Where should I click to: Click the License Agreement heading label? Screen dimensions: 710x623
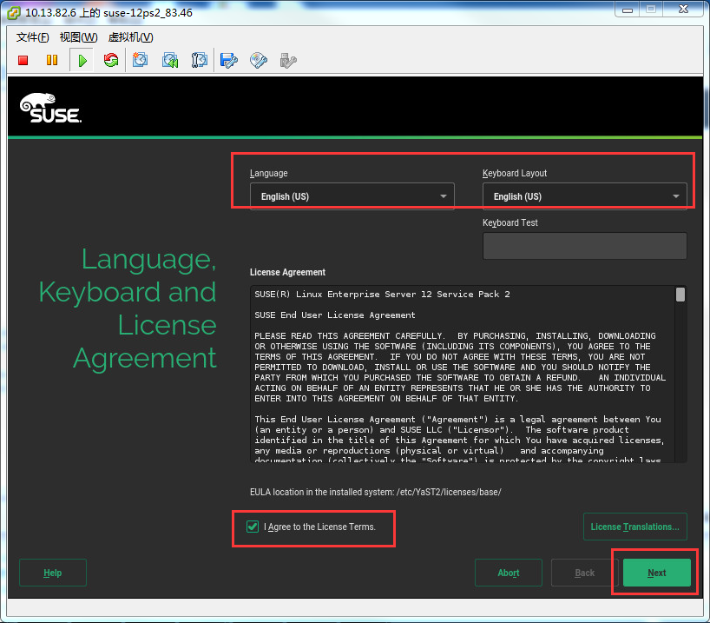point(287,272)
